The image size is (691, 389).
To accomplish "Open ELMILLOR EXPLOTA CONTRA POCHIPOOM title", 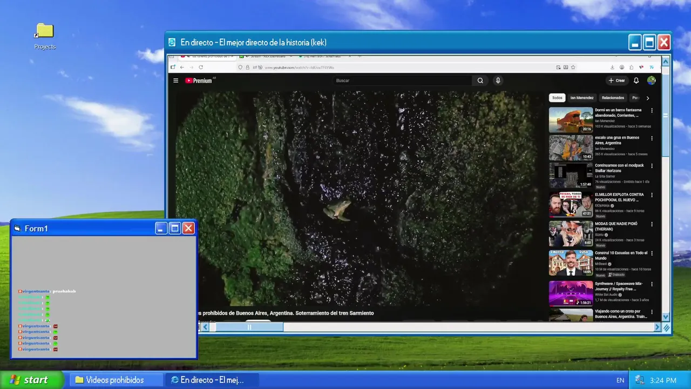I will click(619, 197).
